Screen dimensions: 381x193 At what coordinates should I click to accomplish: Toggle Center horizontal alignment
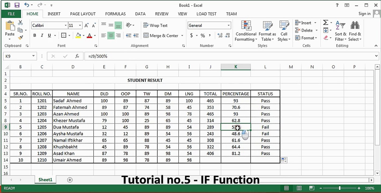(x=111, y=35)
